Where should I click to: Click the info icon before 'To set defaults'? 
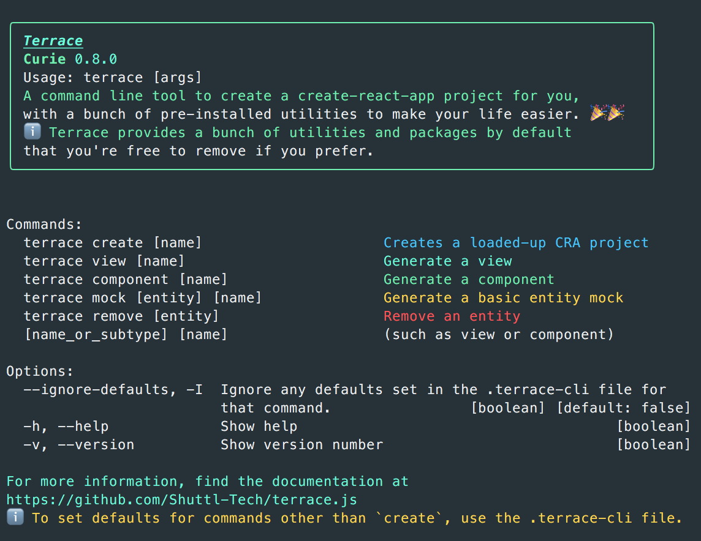(x=15, y=517)
